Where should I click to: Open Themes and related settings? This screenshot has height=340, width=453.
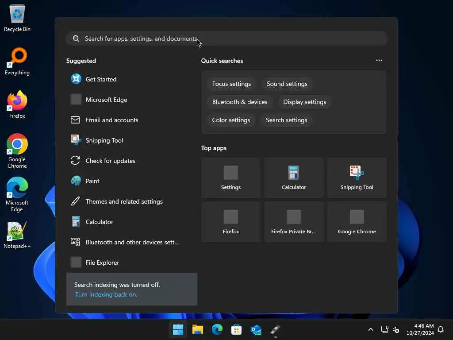coord(131,201)
